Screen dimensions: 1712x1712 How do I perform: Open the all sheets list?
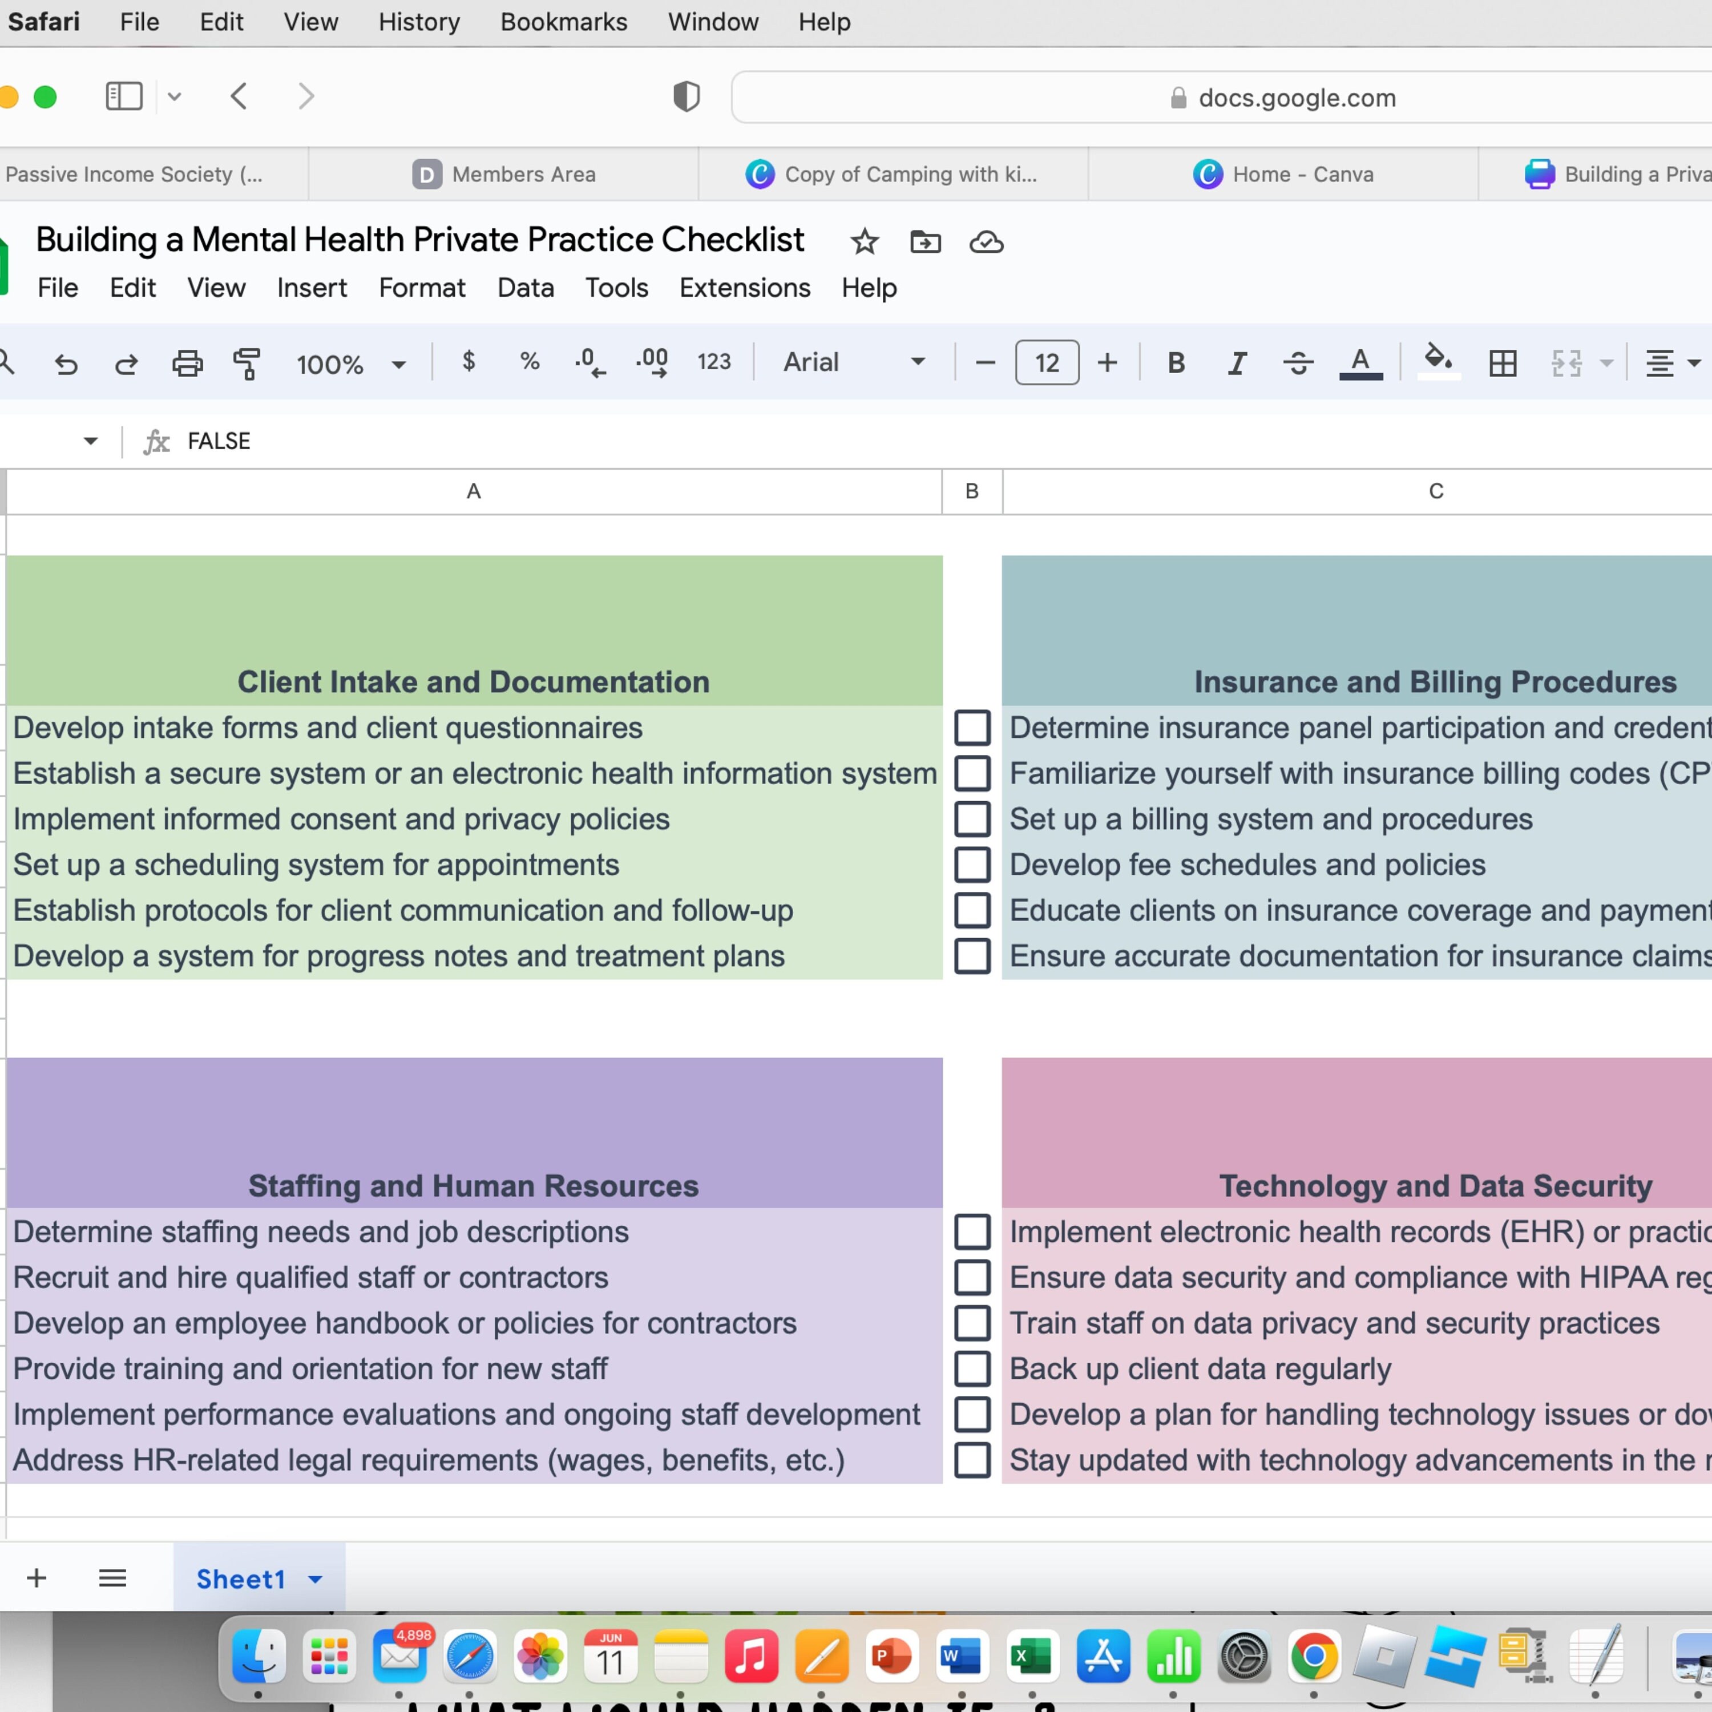(112, 1577)
